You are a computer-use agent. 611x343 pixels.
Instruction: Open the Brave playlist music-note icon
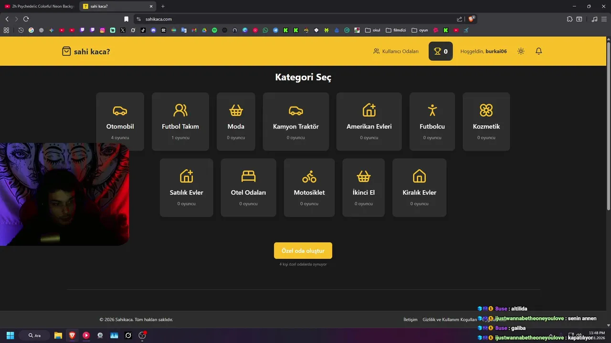594,19
